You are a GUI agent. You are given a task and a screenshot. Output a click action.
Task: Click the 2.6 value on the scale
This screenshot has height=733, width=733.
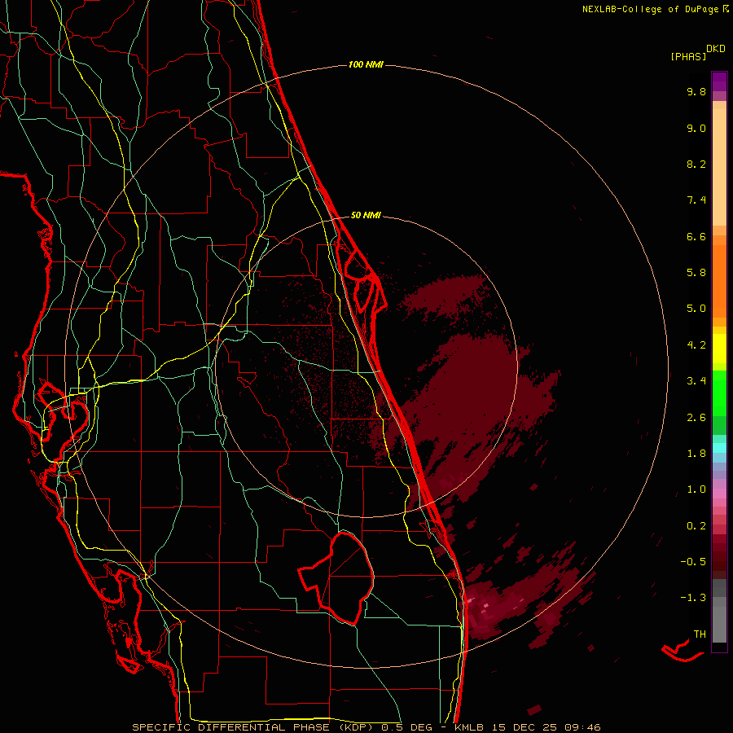point(696,418)
